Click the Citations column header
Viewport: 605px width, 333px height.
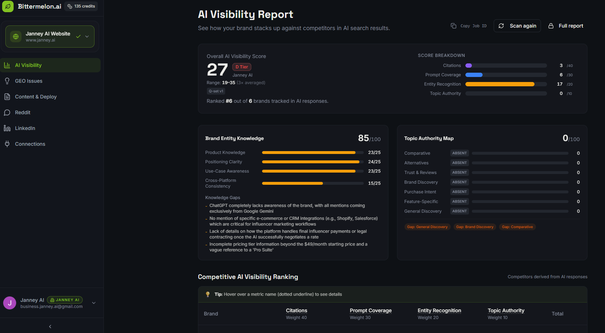tap(296, 310)
